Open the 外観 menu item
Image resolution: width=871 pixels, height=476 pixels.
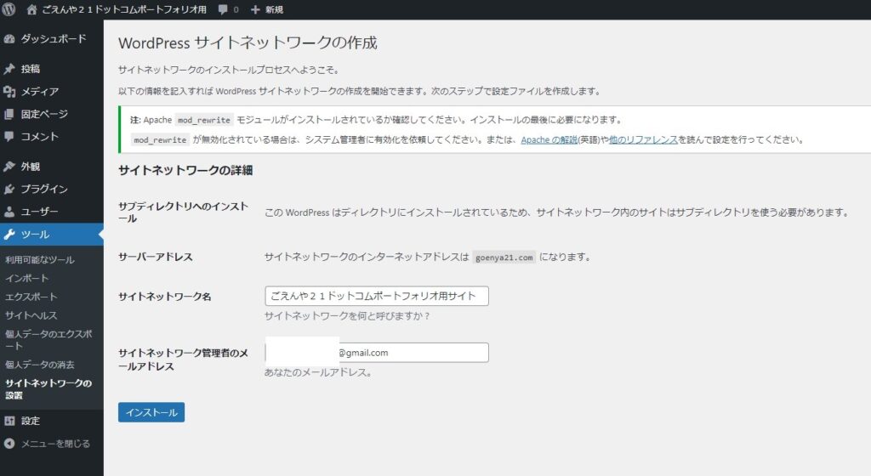click(x=52, y=167)
